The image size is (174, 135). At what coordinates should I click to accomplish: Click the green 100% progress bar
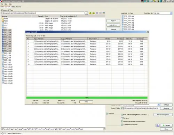[x=87, y=98]
